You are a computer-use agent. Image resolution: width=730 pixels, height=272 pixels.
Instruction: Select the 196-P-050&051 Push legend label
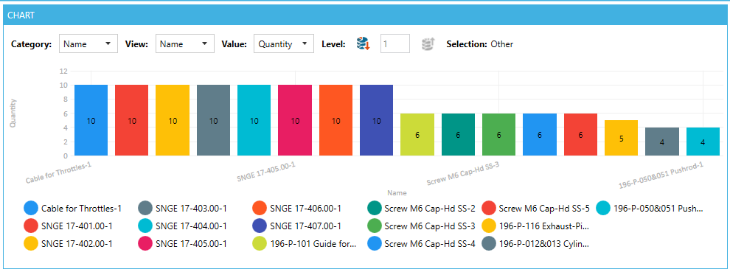[x=658, y=208]
